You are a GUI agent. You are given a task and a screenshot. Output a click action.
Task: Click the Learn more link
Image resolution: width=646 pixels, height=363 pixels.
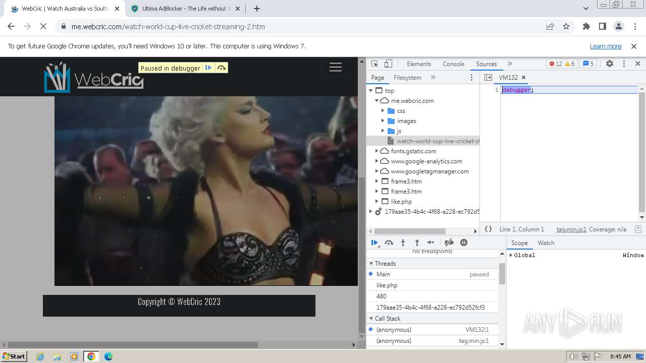tap(606, 46)
